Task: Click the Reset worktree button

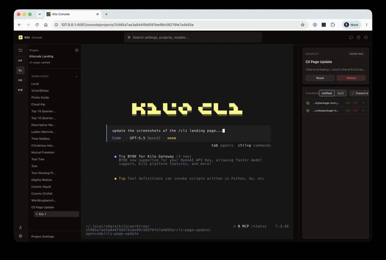Action: (320, 78)
